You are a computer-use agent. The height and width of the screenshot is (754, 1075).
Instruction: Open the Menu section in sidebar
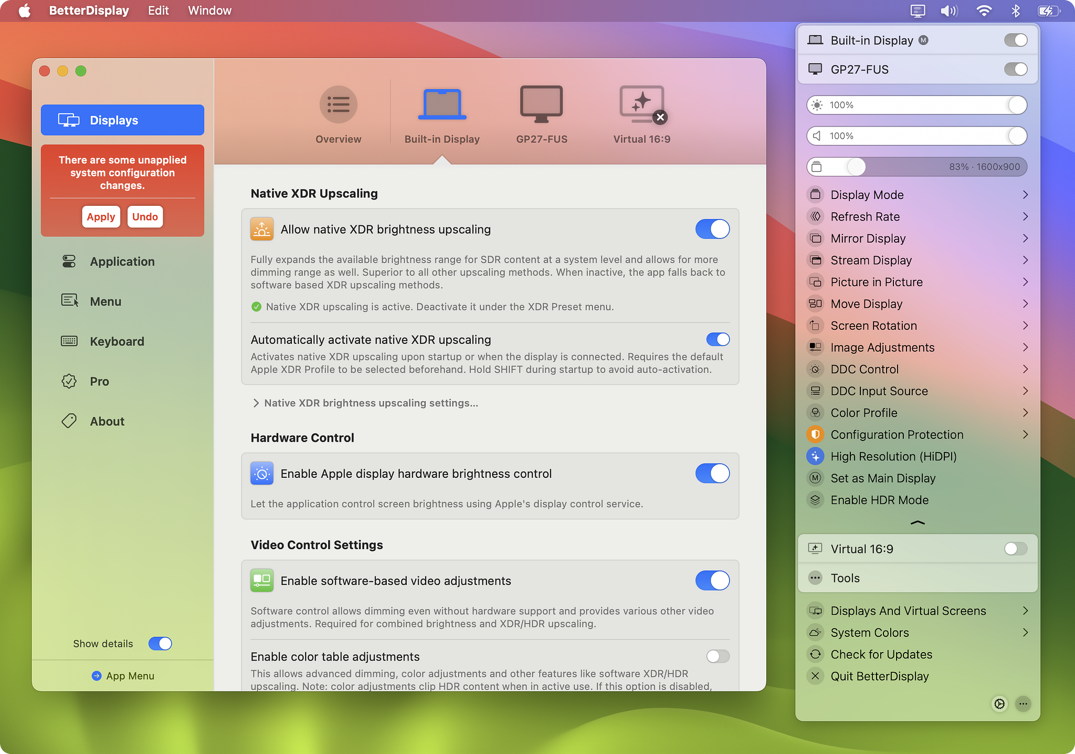(122, 301)
